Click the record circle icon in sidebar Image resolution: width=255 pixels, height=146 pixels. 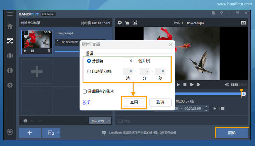(10, 132)
